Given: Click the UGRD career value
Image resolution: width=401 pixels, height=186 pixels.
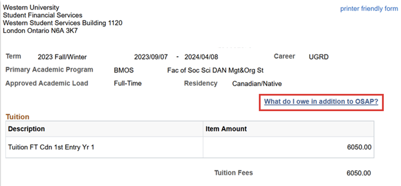Looking at the screenshot, I should [319, 57].
